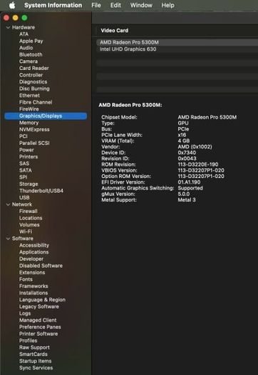This screenshot has height=375, width=258.
Task: Select Fibre Channel in the sidebar
Action: [x=36, y=102]
